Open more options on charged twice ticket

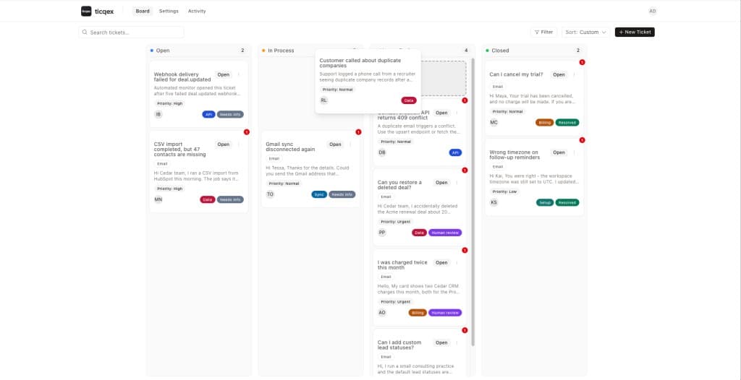pyautogui.click(x=457, y=262)
